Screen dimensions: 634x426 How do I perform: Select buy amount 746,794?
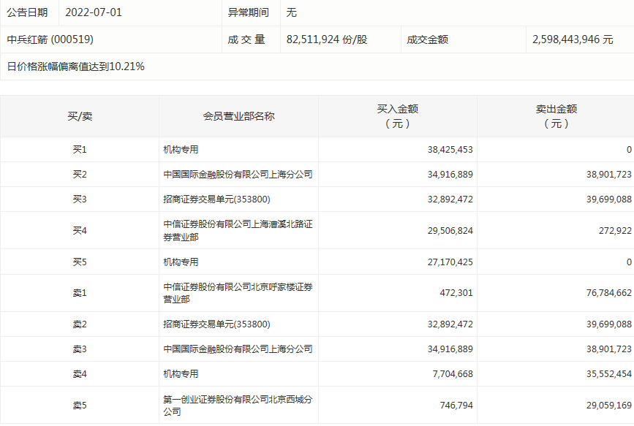(x=456, y=406)
